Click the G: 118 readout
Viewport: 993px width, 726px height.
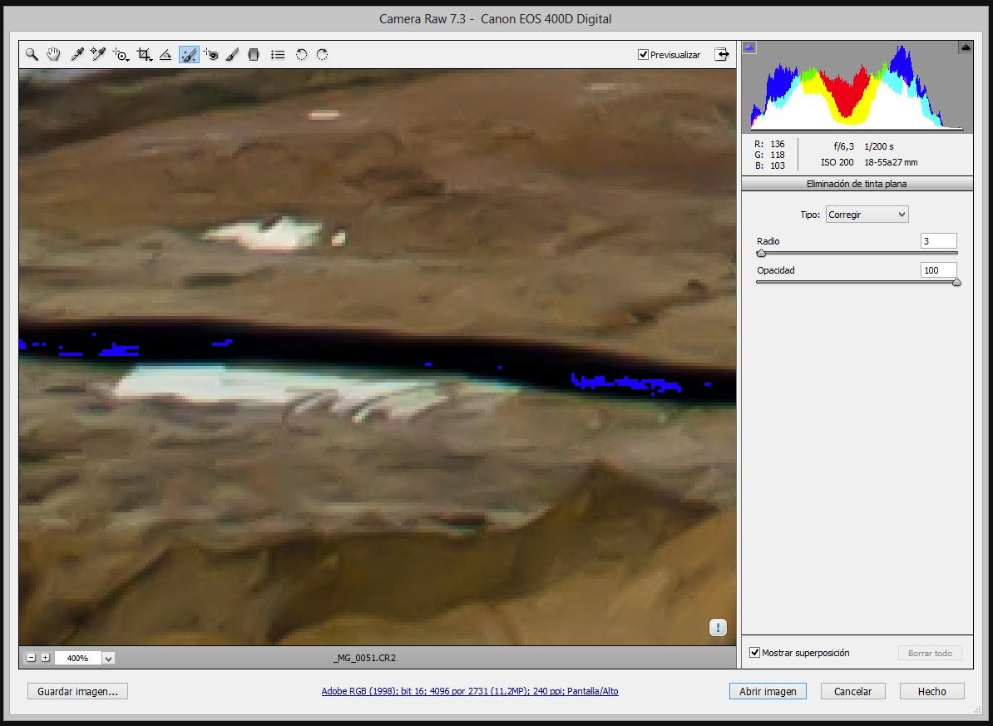pyautogui.click(x=769, y=155)
